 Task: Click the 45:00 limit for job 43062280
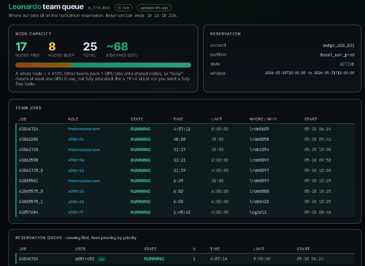[217, 139]
